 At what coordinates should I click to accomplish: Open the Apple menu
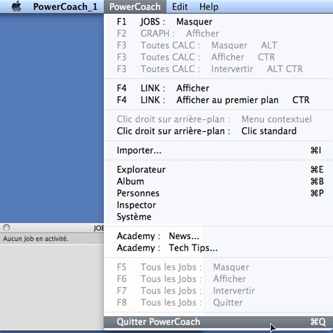(x=17, y=7)
